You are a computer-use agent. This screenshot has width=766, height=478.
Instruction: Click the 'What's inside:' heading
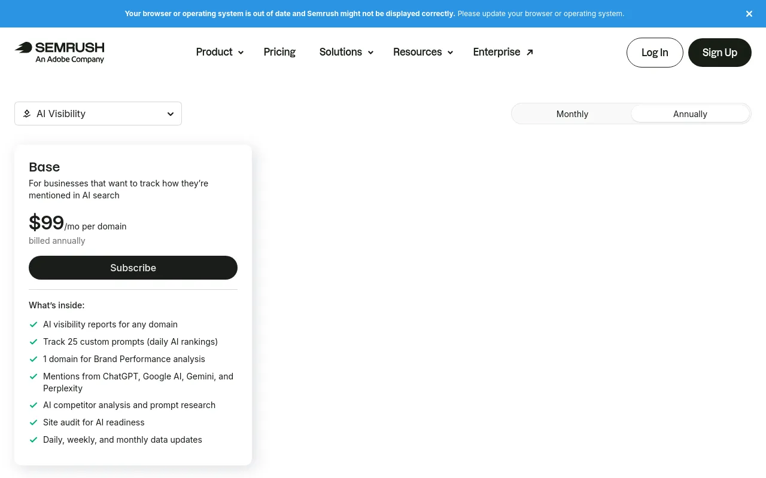(57, 305)
